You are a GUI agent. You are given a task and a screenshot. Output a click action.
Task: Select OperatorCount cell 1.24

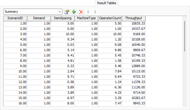110,82
